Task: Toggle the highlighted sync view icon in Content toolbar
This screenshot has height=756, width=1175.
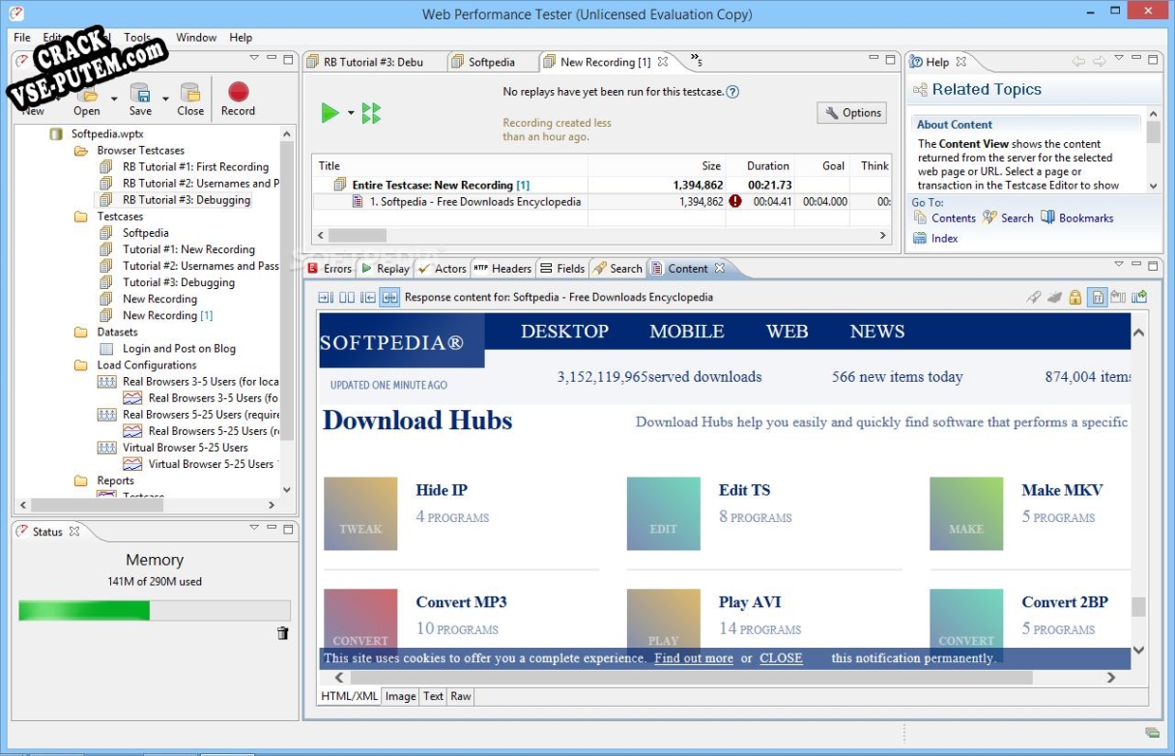Action: click(389, 298)
